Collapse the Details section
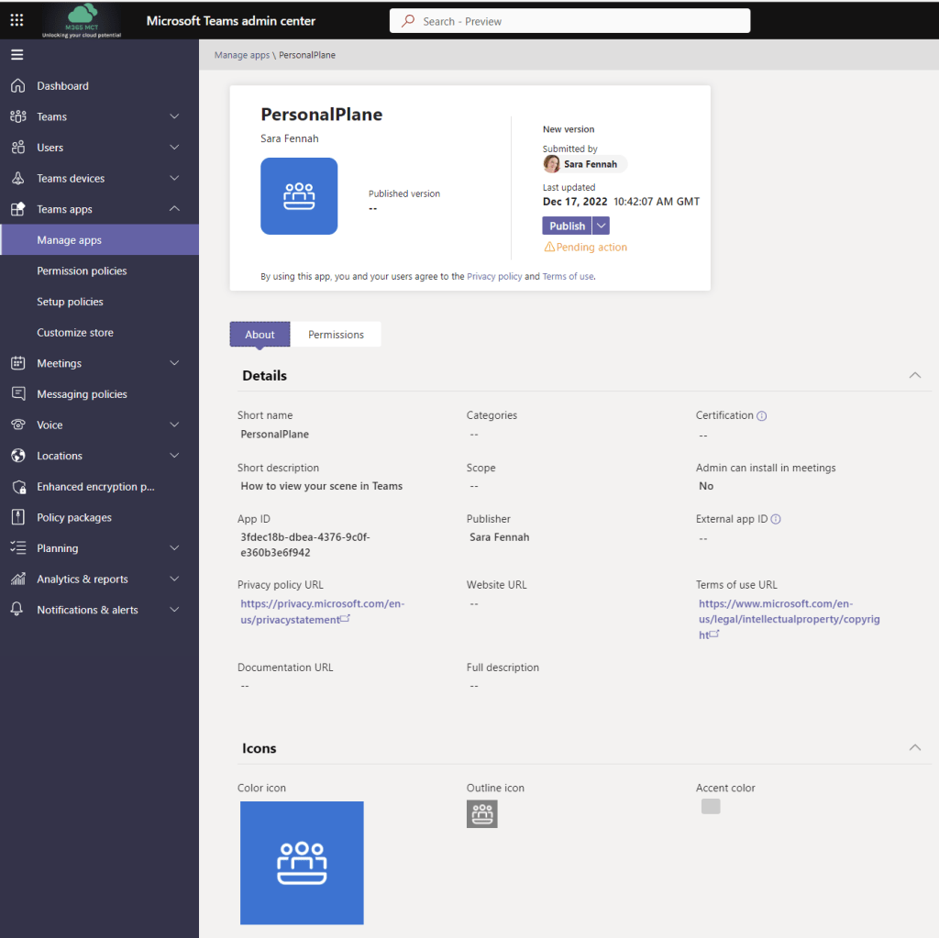This screenshot has width=939, height=938. [x=914, y=376]
